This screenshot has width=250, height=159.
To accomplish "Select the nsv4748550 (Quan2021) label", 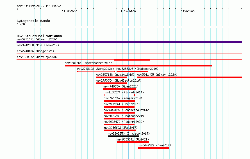I will point(121,86).
